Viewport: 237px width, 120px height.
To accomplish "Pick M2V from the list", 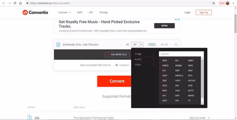I will click(x=165, y=101).
